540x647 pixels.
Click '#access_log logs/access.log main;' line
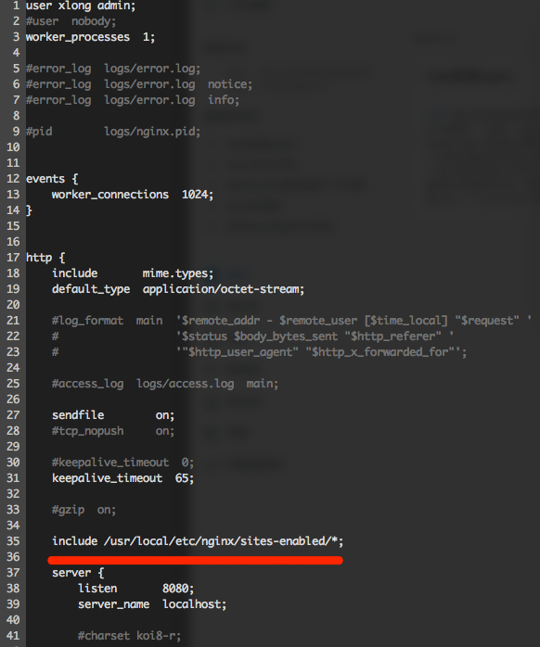(x=165, y=384)
